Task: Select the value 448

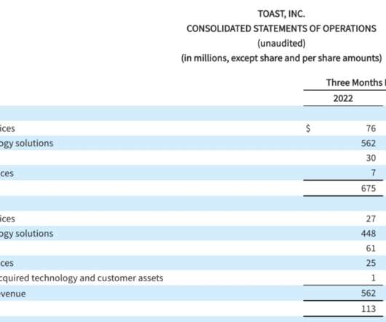Action: point(369,233)
